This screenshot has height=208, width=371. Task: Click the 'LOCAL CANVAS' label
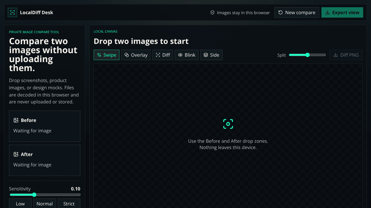tap(106, 31)
